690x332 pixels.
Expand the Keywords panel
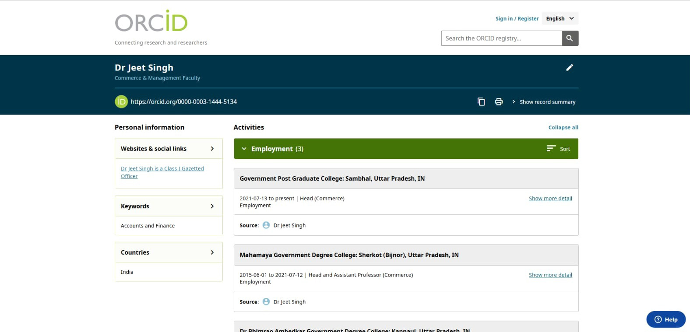[212, 206]
